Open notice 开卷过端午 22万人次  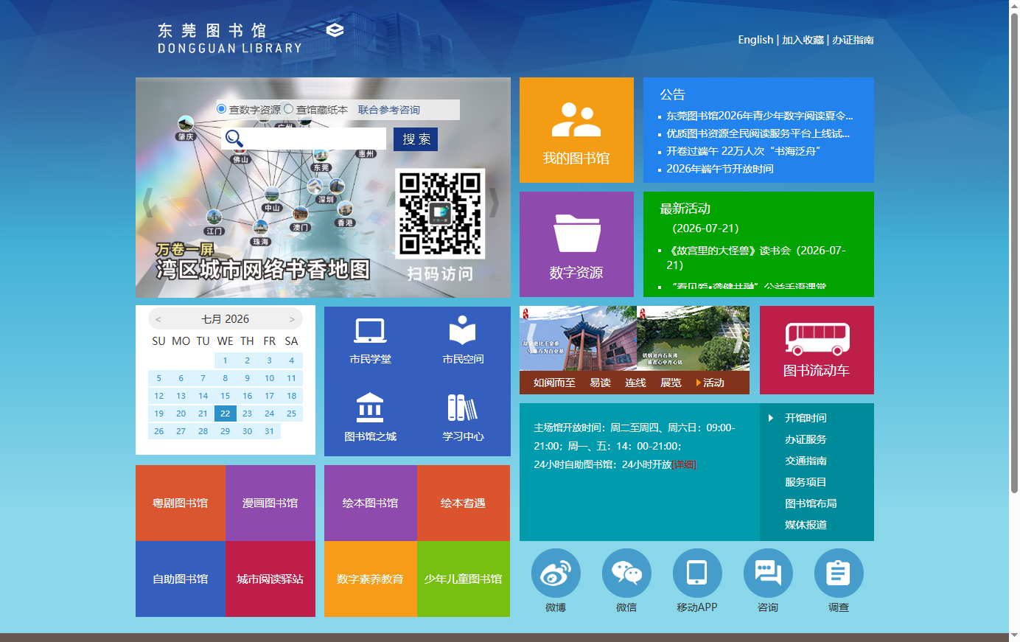[743, 151]
